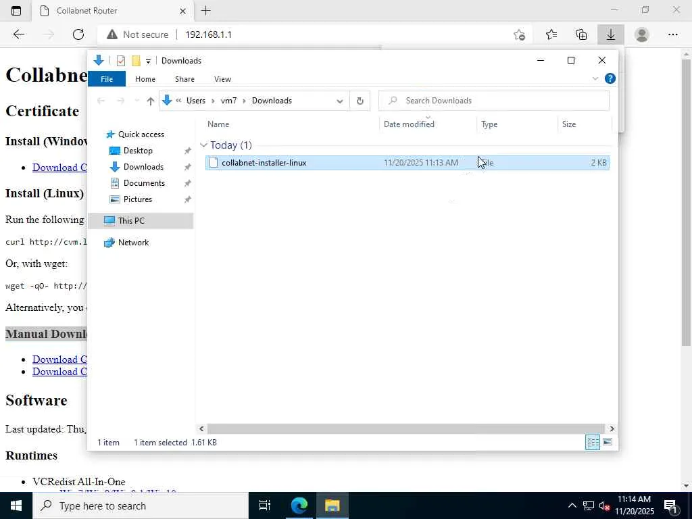
Task: Click the Search Downloads field
Action: 494,101
